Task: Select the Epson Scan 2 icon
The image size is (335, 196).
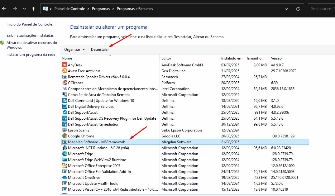Action: click(65, 130)
